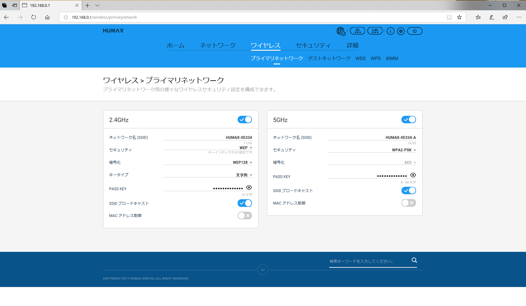Open the ワイヤレス menu tab
Screen dimensions: 526x306
click(266, 45)
